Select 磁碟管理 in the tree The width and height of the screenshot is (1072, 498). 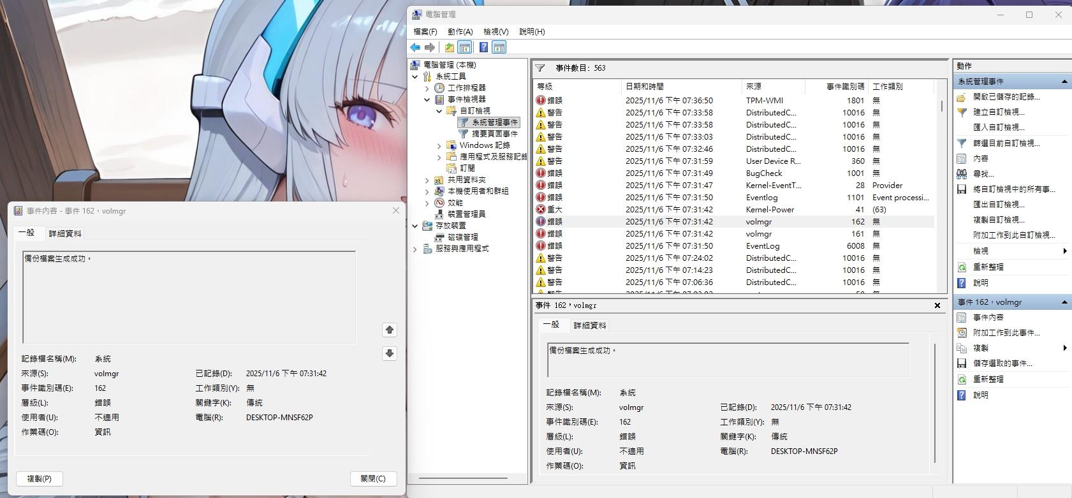click(463, 237)
